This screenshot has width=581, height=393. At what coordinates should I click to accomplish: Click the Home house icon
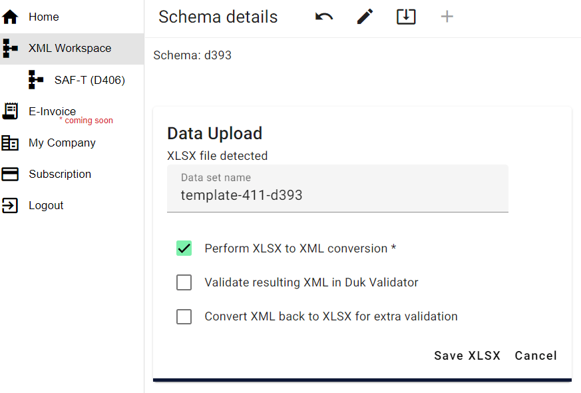(x=10, y=17)
